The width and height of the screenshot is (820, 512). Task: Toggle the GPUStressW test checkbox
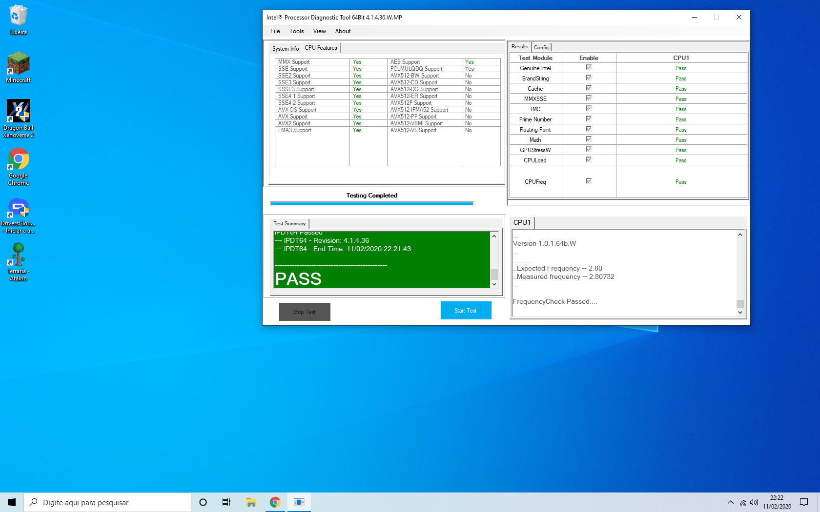[x=589, y=150]
